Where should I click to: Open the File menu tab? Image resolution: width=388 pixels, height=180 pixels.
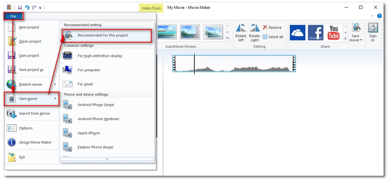13,16
